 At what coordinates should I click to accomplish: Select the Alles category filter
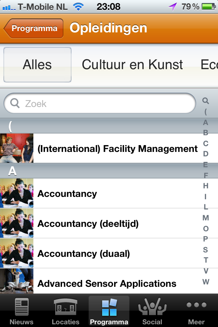[37, 65]
